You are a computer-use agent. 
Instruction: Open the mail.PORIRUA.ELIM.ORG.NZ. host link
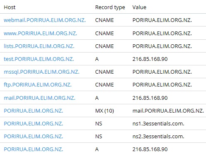tap(39, 98)
